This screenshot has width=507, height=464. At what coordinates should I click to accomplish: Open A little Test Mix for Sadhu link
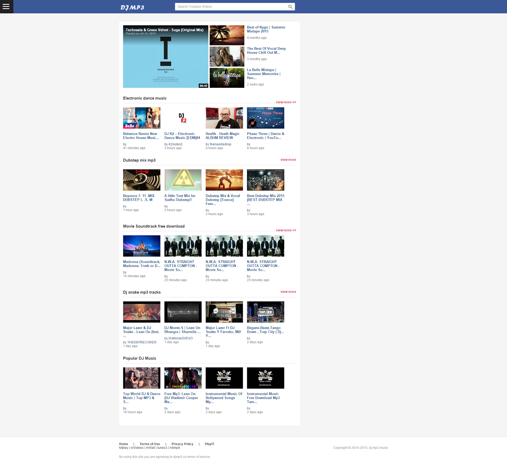coord(180,198)
